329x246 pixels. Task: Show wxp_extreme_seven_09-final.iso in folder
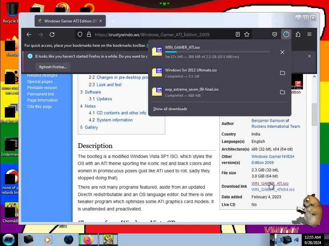click(x=282, y=92)
